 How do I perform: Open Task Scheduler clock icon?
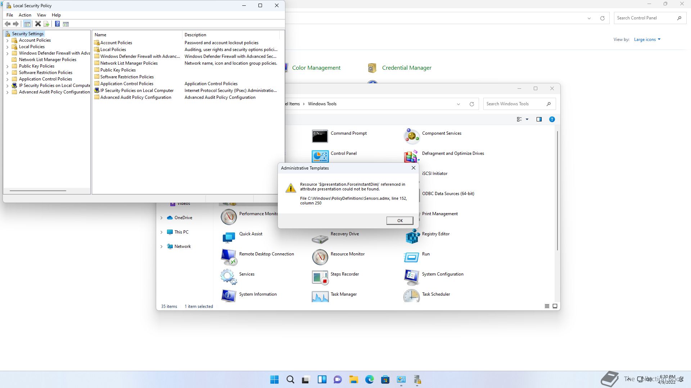[411, 296]
